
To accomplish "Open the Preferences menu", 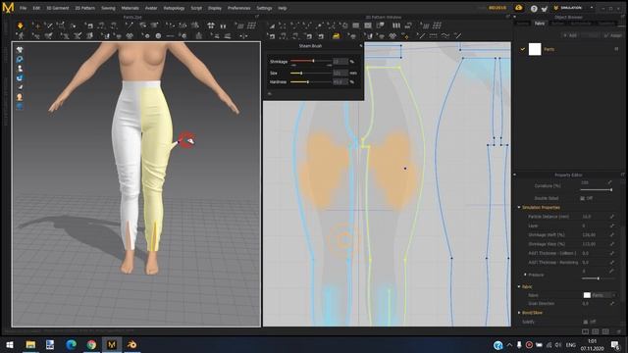I will coord(238,8).
